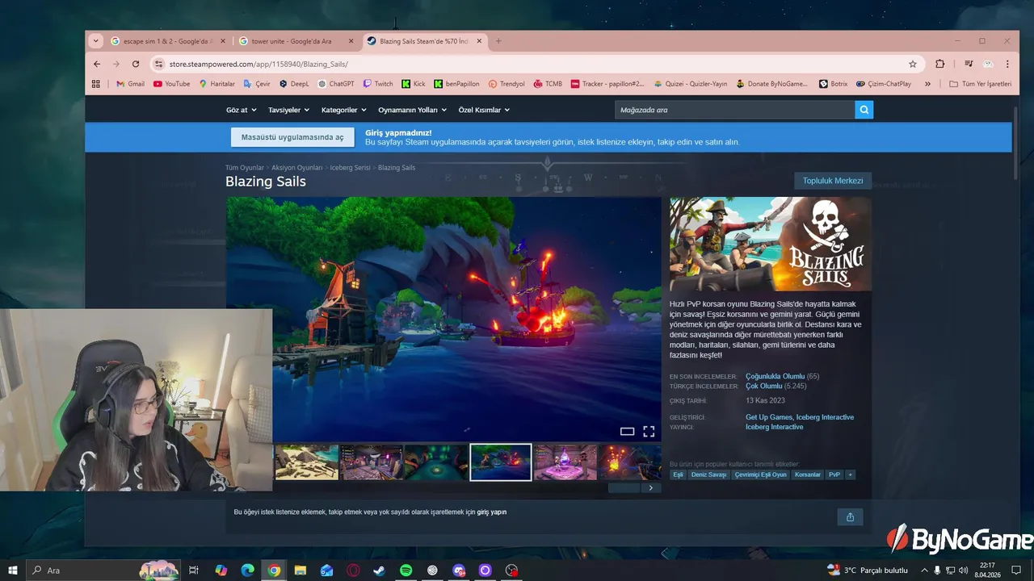Screen dimensions: 1034x581
Task: Expand the Tavsiyeler menu
Action: [x=288, y=110]
